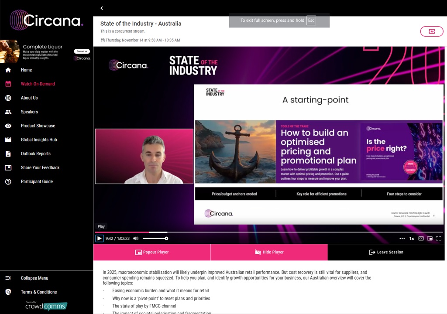Click the crowdcomms logo link
447x314 pixels.
pyautogui.click(x=46, y=306)
